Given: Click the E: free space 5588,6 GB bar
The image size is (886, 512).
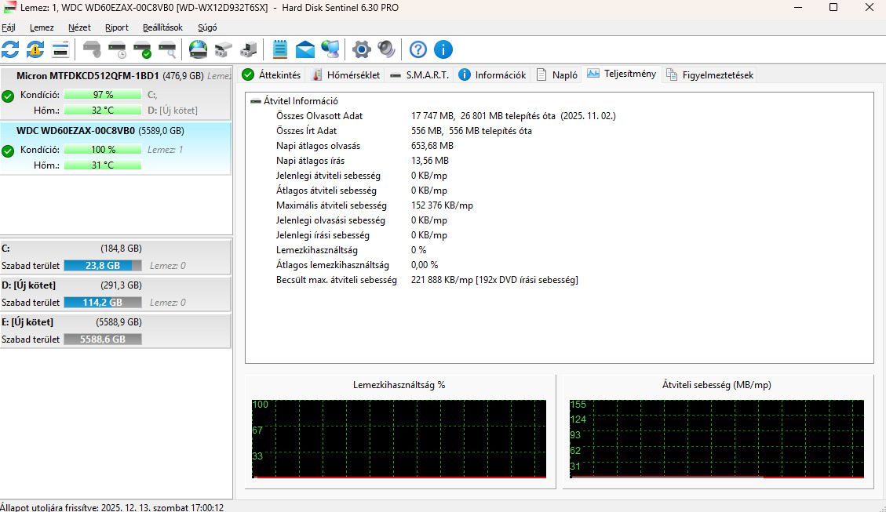Looking at the screenshot, I should (102, 340).
